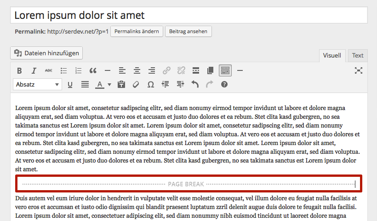Switch to distraction-free fullscreen mode
Screen dimensions: 377x221
click(359, 70)
